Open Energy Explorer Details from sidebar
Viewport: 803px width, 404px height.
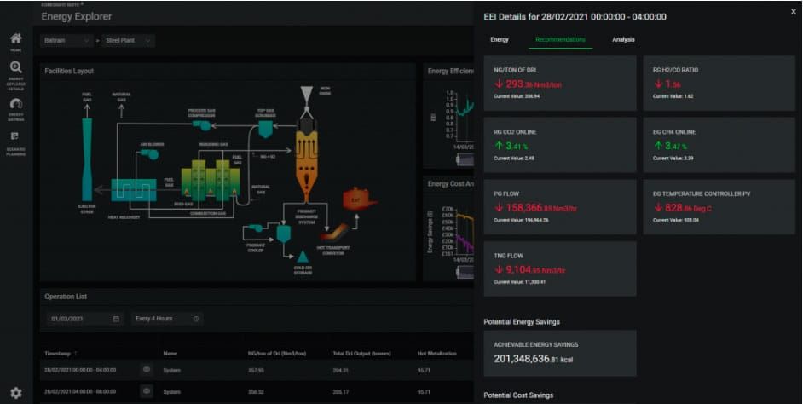pyautogui.click(x=16, y=71)
